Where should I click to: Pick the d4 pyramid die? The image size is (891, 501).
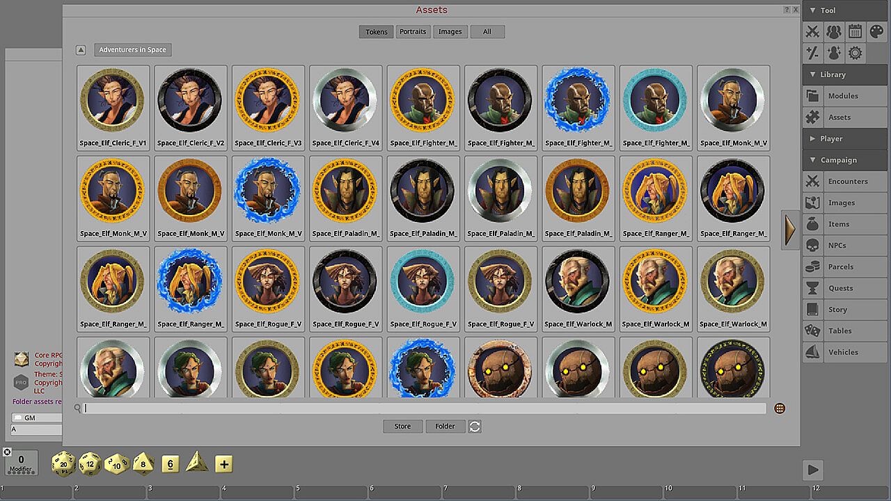point(197,462)
